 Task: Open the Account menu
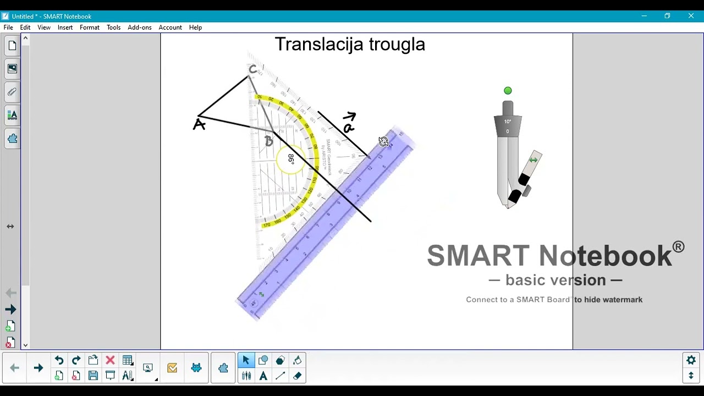pyautogui.click(x=170, y=28)
